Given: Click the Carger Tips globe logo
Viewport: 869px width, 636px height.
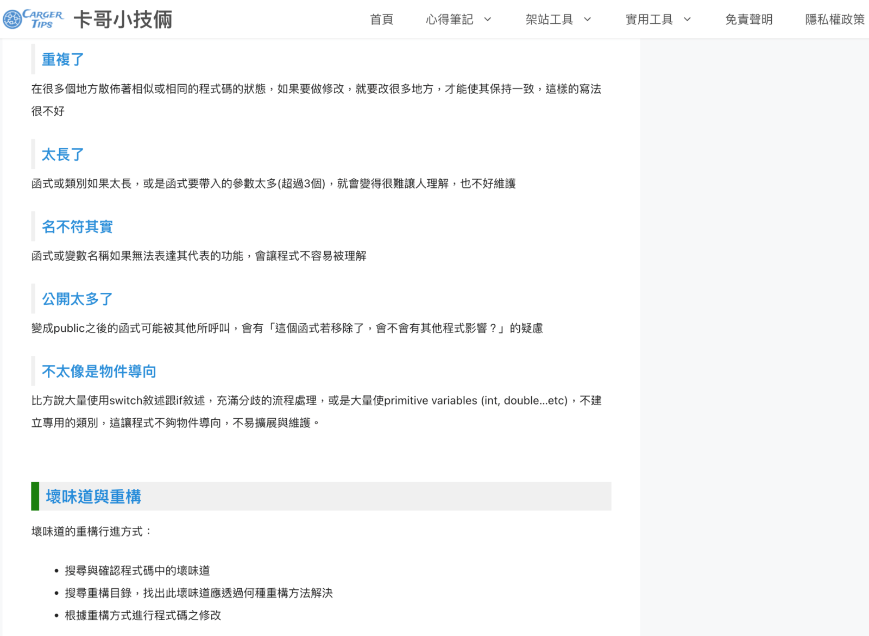Looking at the screenshot, I should tap(12, 20).
